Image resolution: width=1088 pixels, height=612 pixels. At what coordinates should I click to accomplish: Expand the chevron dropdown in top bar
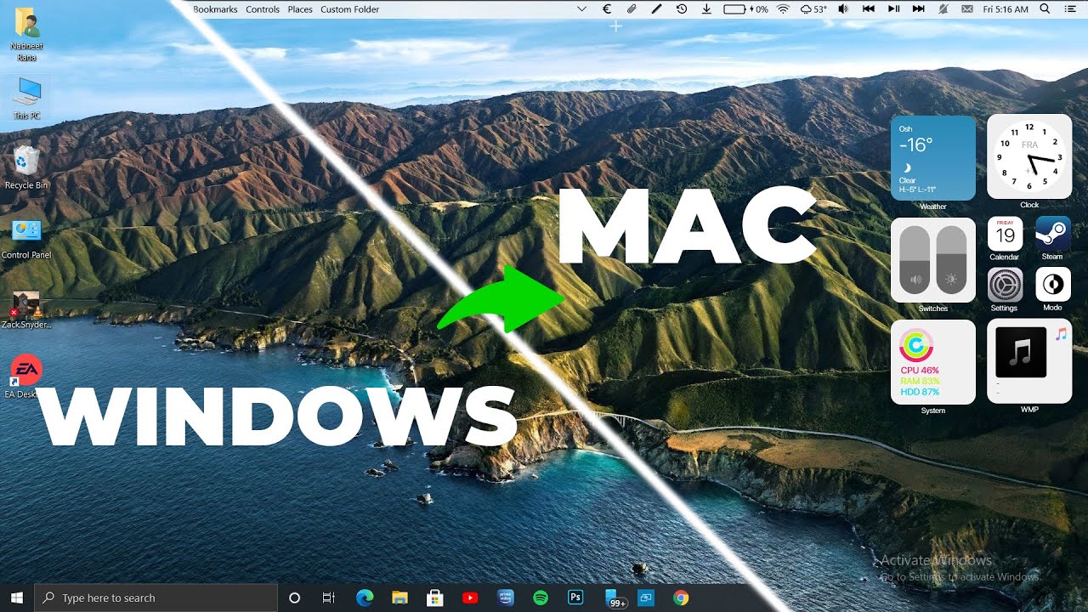click(x=582, y=9)
